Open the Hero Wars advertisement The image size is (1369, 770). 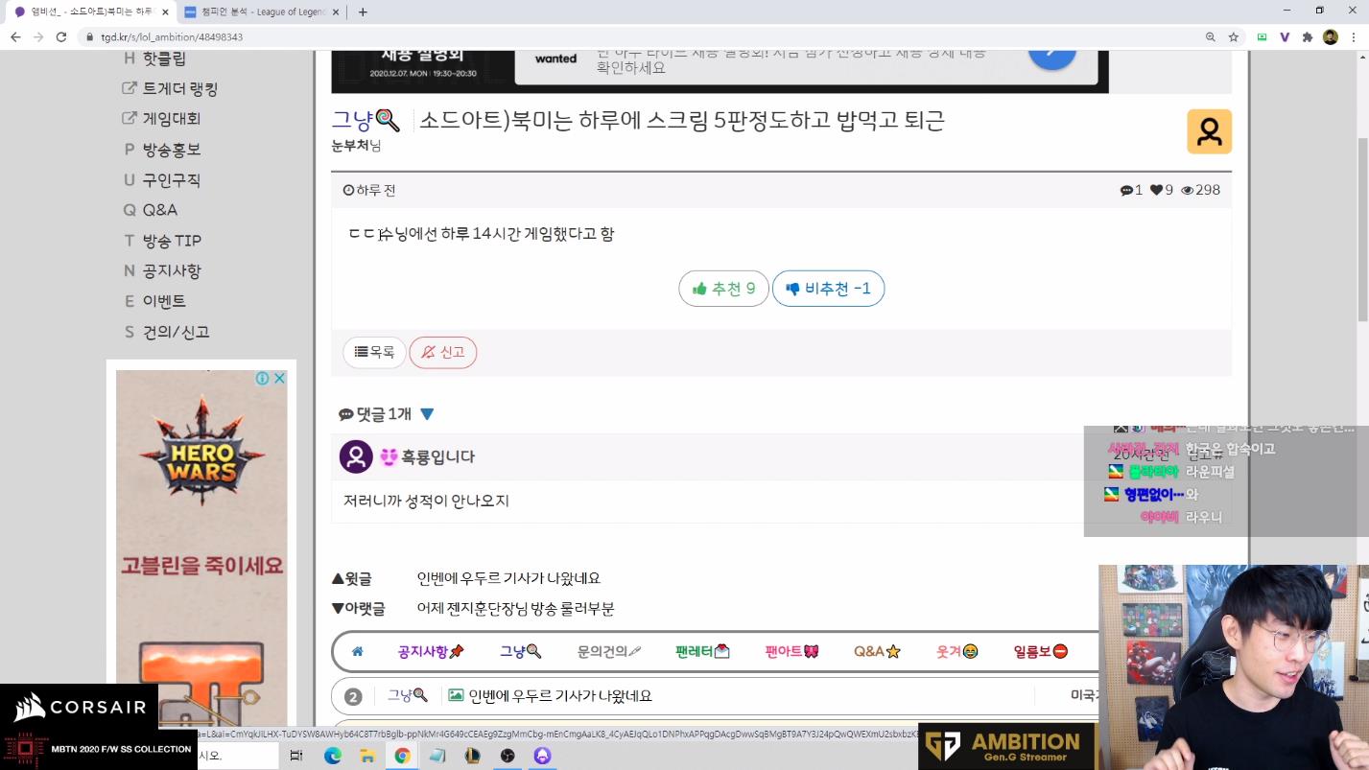(201, 547)
